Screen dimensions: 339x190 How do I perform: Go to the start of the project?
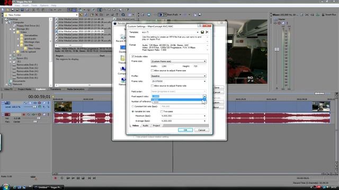[90, 178]
